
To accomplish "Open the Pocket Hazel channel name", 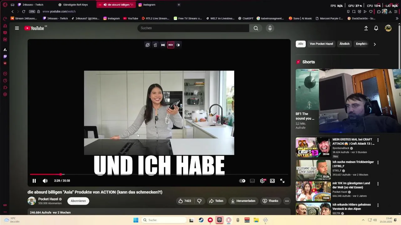I will coord(48,199).
